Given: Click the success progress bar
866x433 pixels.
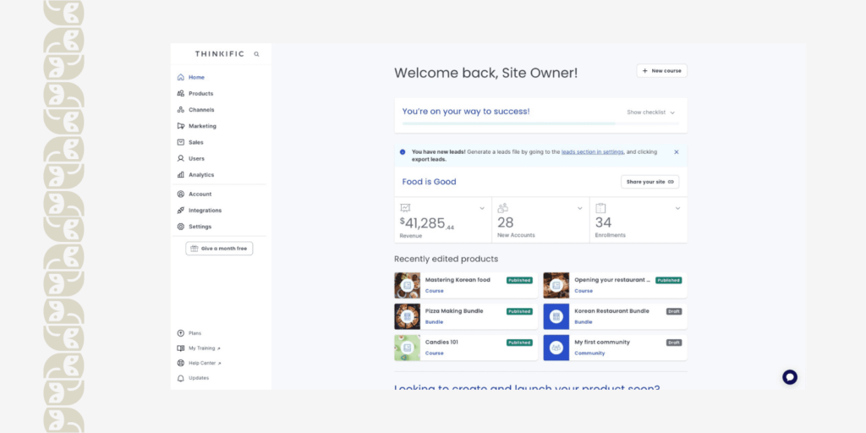Looking at the screenshot, I should click(540, 123).
